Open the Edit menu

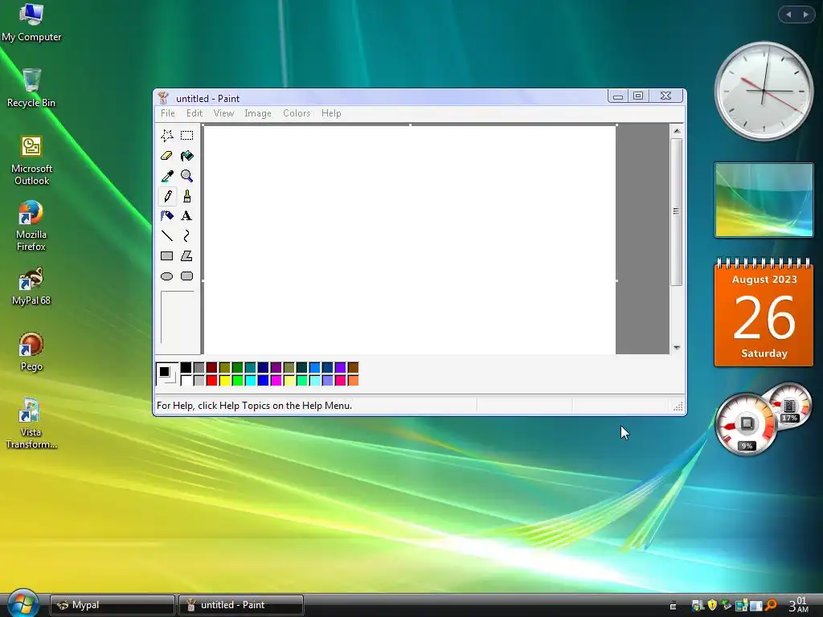(x=194, y=113)
